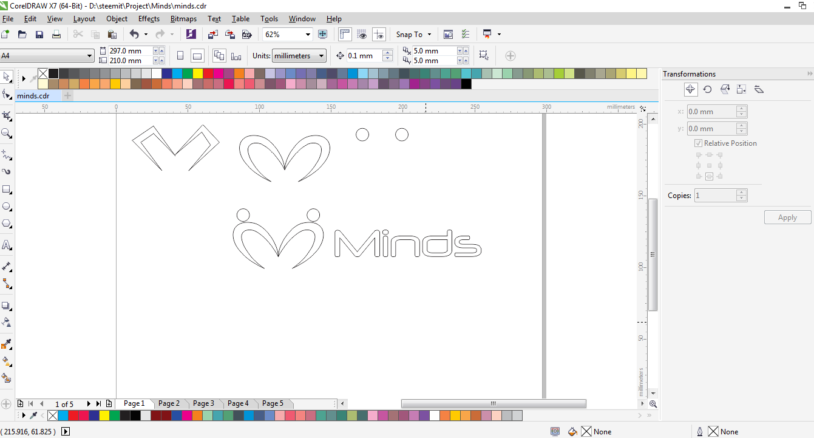Select the Shape tool
Viewport: 814px width, 438px height.
7,94
